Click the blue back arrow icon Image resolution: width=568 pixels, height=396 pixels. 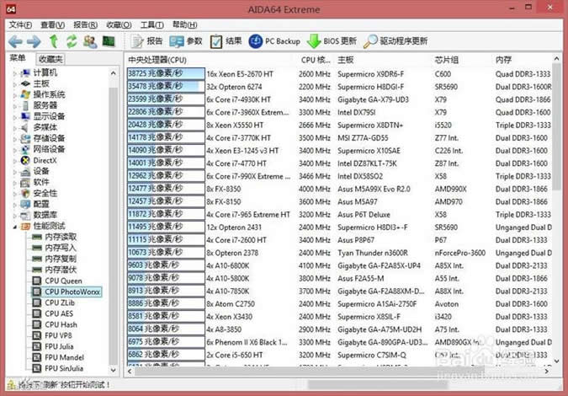coord(15,41)
